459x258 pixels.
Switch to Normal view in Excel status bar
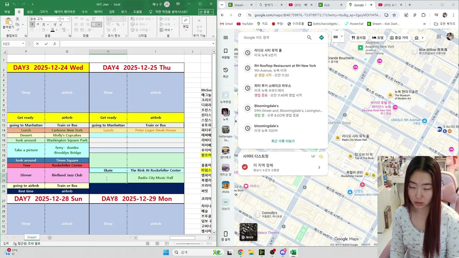click(147, 244)
